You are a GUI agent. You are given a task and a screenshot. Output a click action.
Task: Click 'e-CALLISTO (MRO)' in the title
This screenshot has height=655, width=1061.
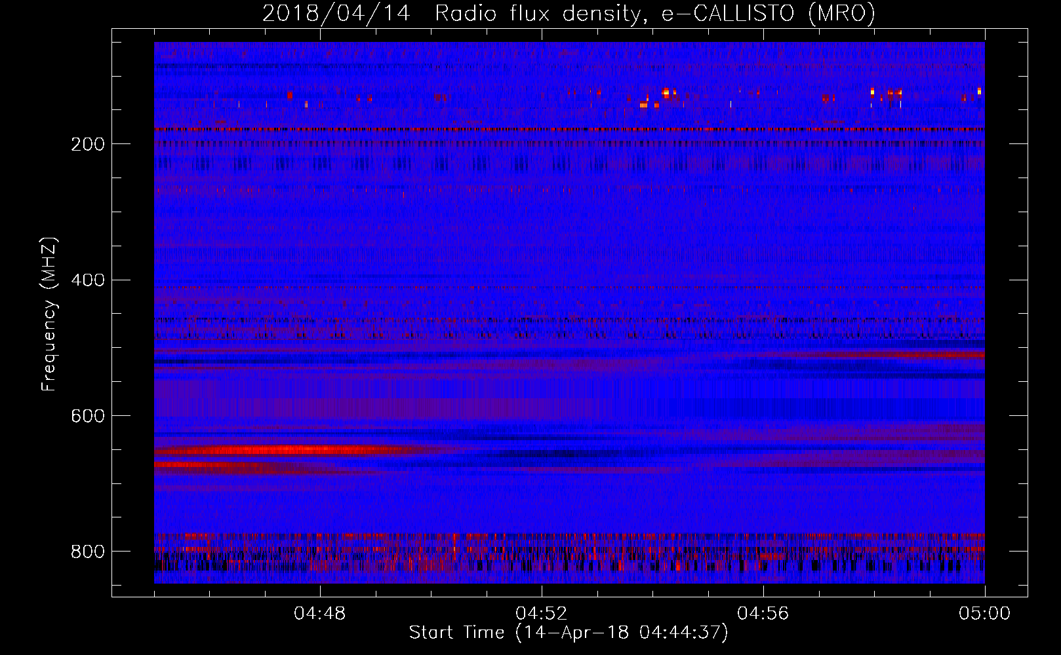coord(769,13)
